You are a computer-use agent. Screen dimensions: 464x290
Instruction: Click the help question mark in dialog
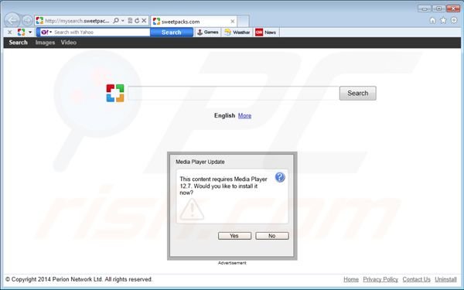(x=280, y=177)
